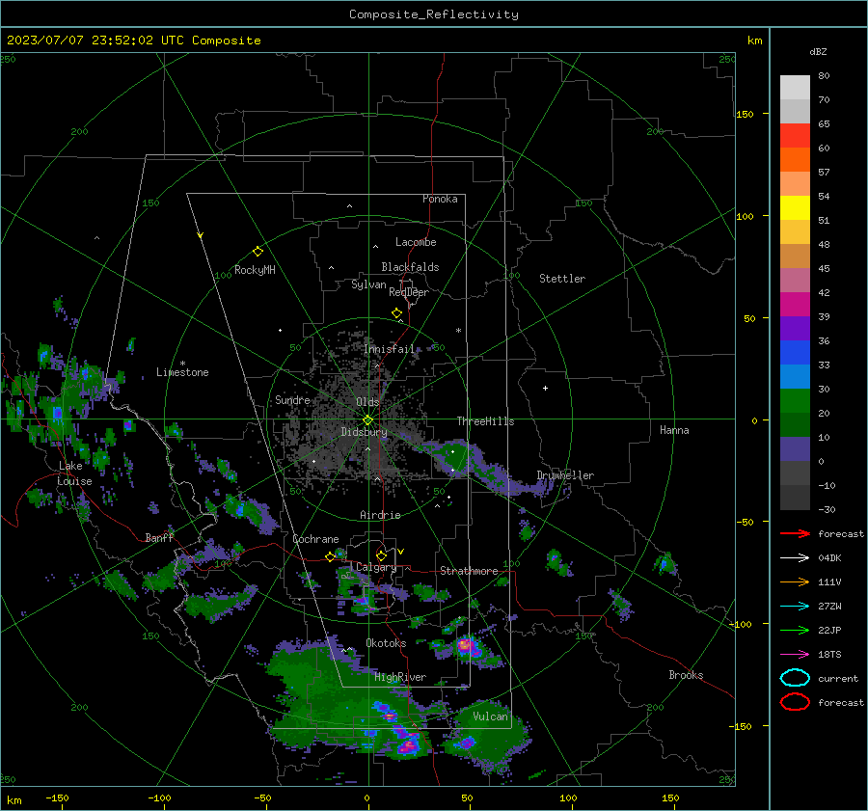Viewport: 868px width, 811px height.
Task: Click the ThreeHills town label
Action: click(x=485, y=421)
